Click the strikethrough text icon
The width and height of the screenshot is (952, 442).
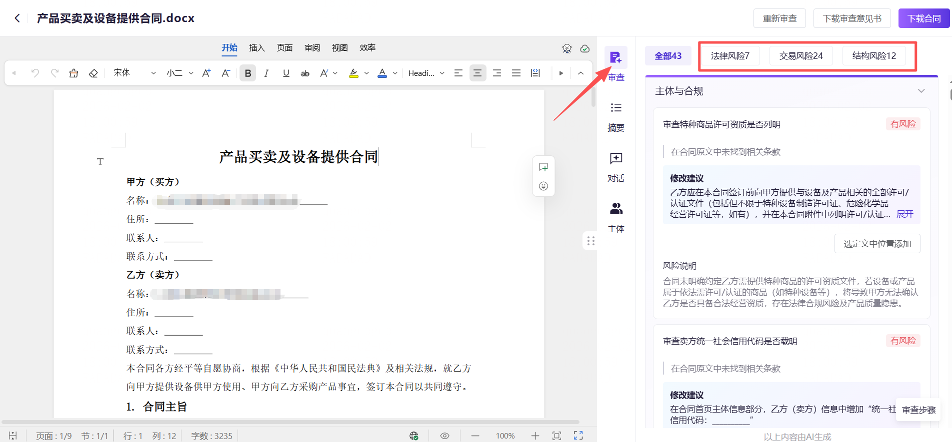click(305, 73)
